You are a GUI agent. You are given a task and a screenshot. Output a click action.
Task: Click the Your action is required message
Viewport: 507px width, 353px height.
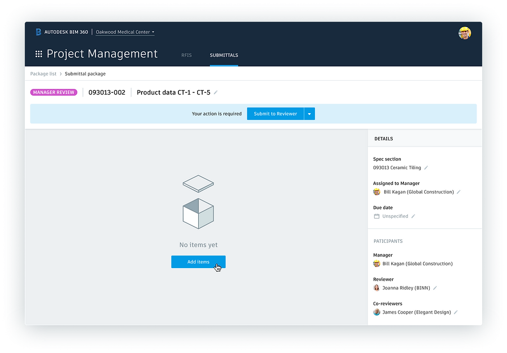click(x=217, y=114)
